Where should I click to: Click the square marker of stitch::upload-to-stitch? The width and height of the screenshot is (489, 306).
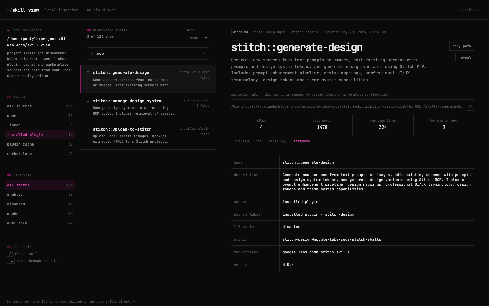[88, 129]
